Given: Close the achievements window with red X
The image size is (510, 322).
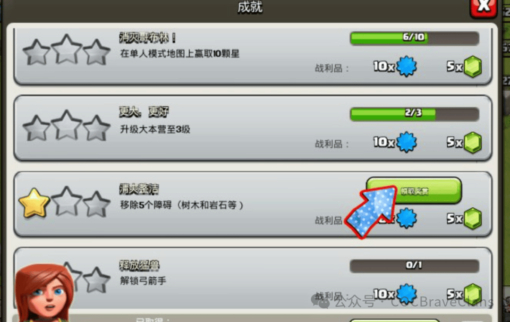Looking at the screenshot, I should (x=484, y=7).
